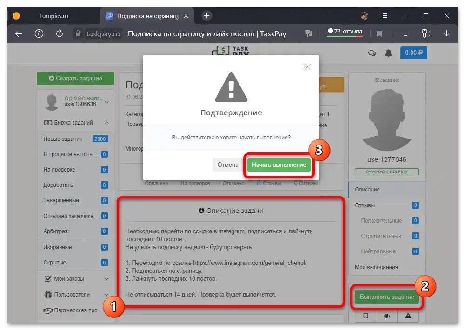Reload the page with the refresh icon
This screenshot has height=330, width=465.
coord(60,33)
